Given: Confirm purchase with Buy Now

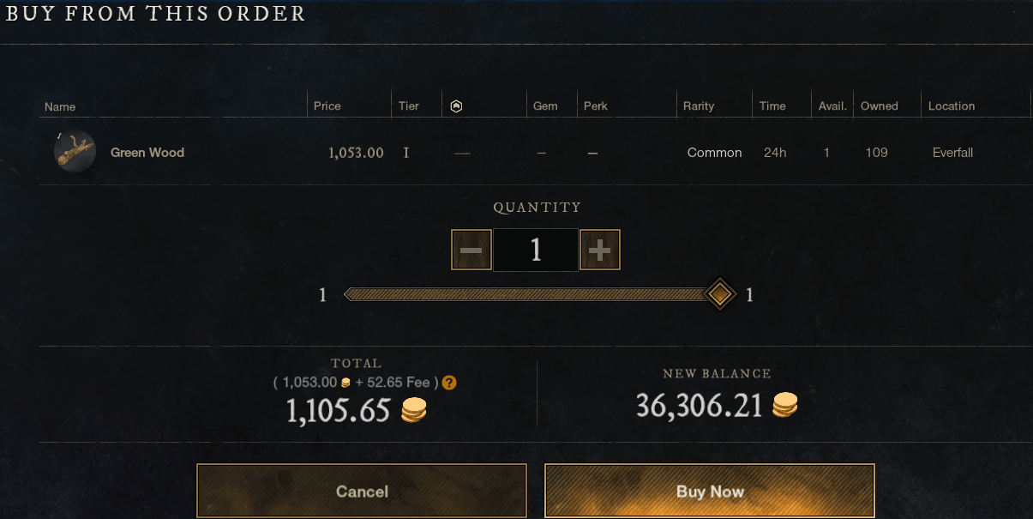Looking at the screenshot, I should pos(710,491).
